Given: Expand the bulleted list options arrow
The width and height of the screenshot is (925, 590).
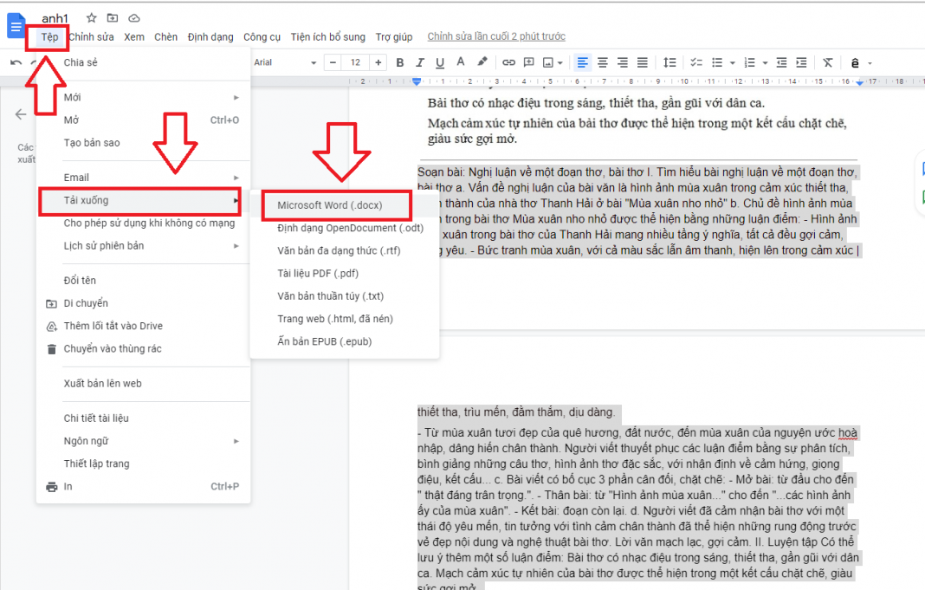Looking at the screenshot, I should pyautogui.click(x=733, y=62).
